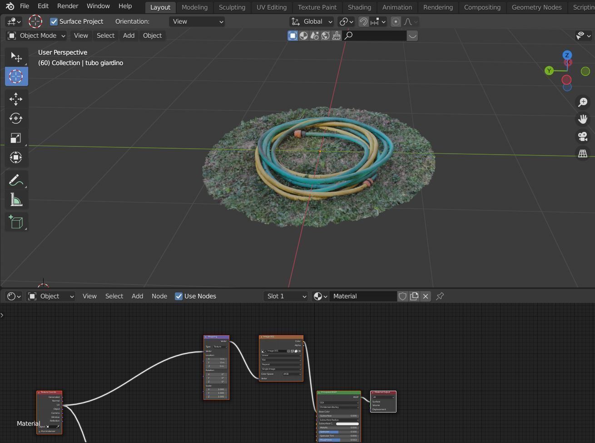Open the viewport Select menu
The height and width of the screenshot is (443, 595).
(105, 35)
